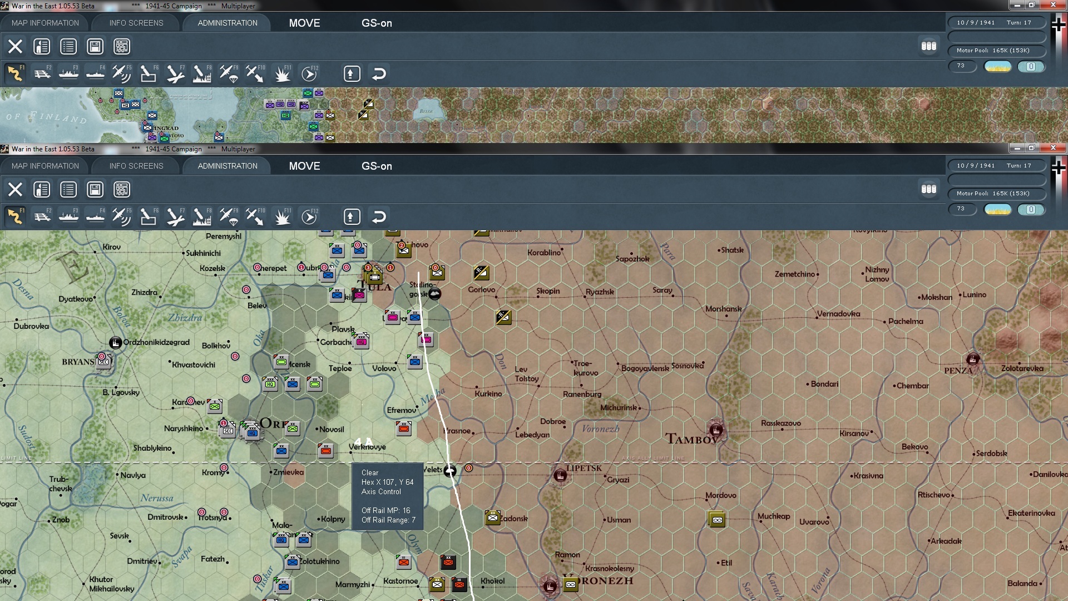Click the X icon in lower window toolbar
The width and height of the screenshot is (1068, 601).
[15, 189]
